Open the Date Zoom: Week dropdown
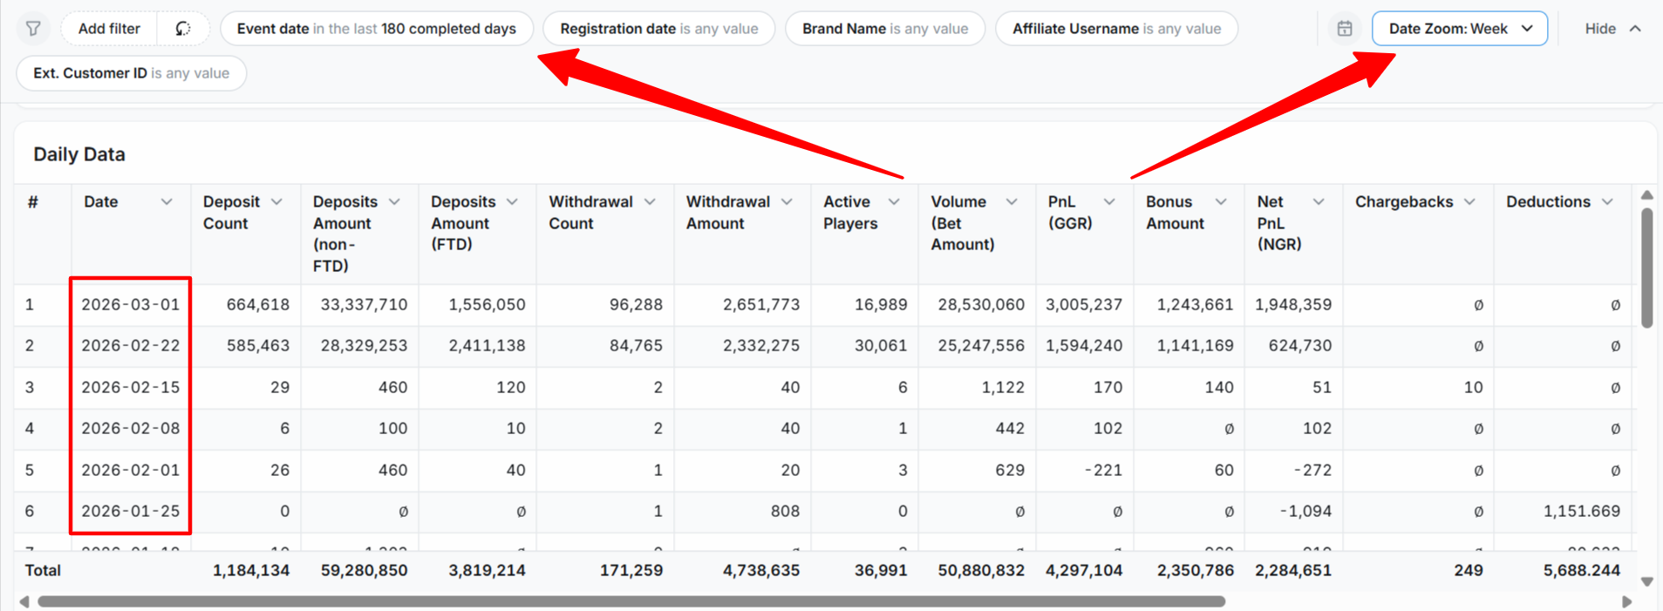1663x611 pixels. click(1459, 29)
